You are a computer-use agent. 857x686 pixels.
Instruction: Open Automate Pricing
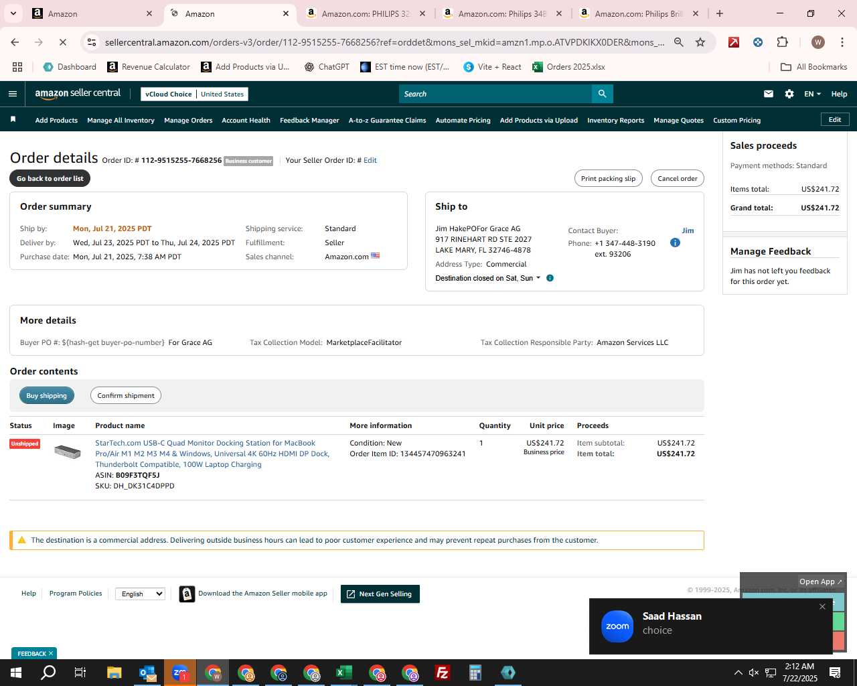click(x=463, y=121)
